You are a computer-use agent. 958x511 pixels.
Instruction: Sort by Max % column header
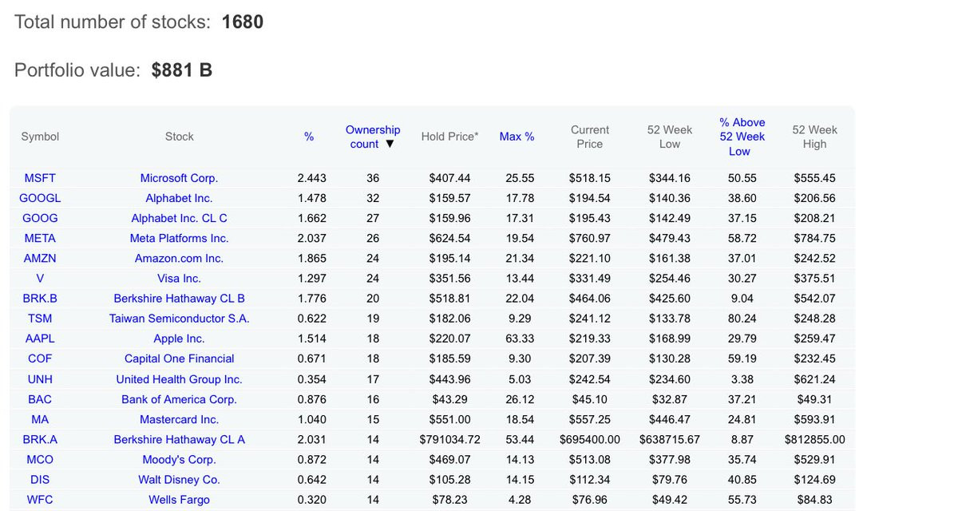pyautogui.click(x=517, y=137)
